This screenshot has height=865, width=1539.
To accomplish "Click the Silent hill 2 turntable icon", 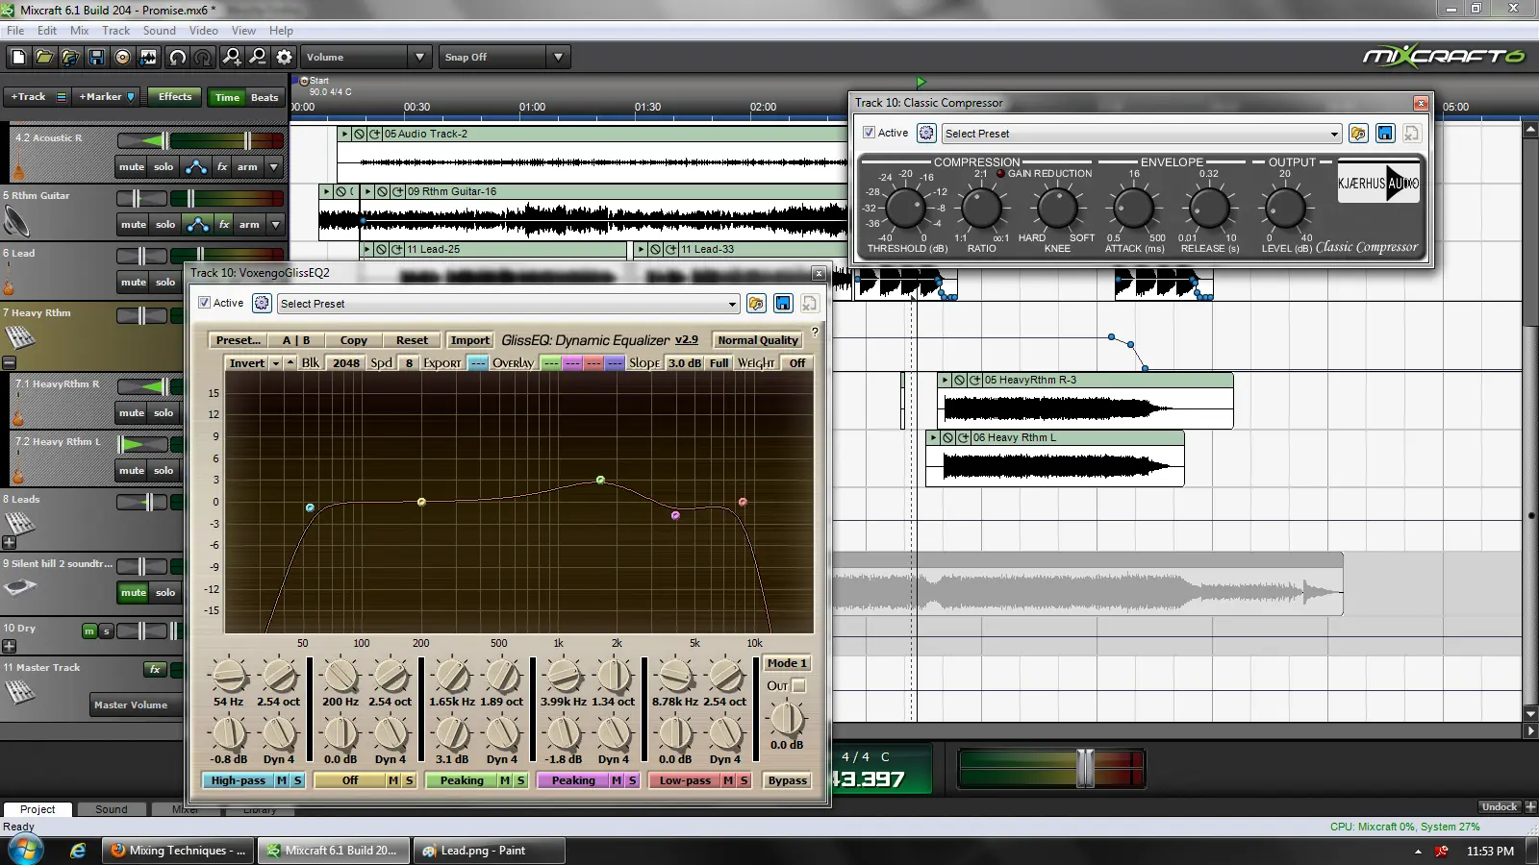I will click(20, 586).
